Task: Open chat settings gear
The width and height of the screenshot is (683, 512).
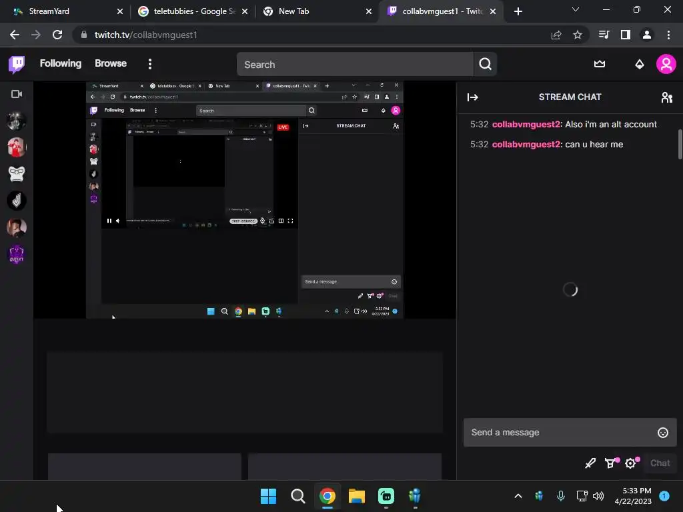Action: [631, 463]
